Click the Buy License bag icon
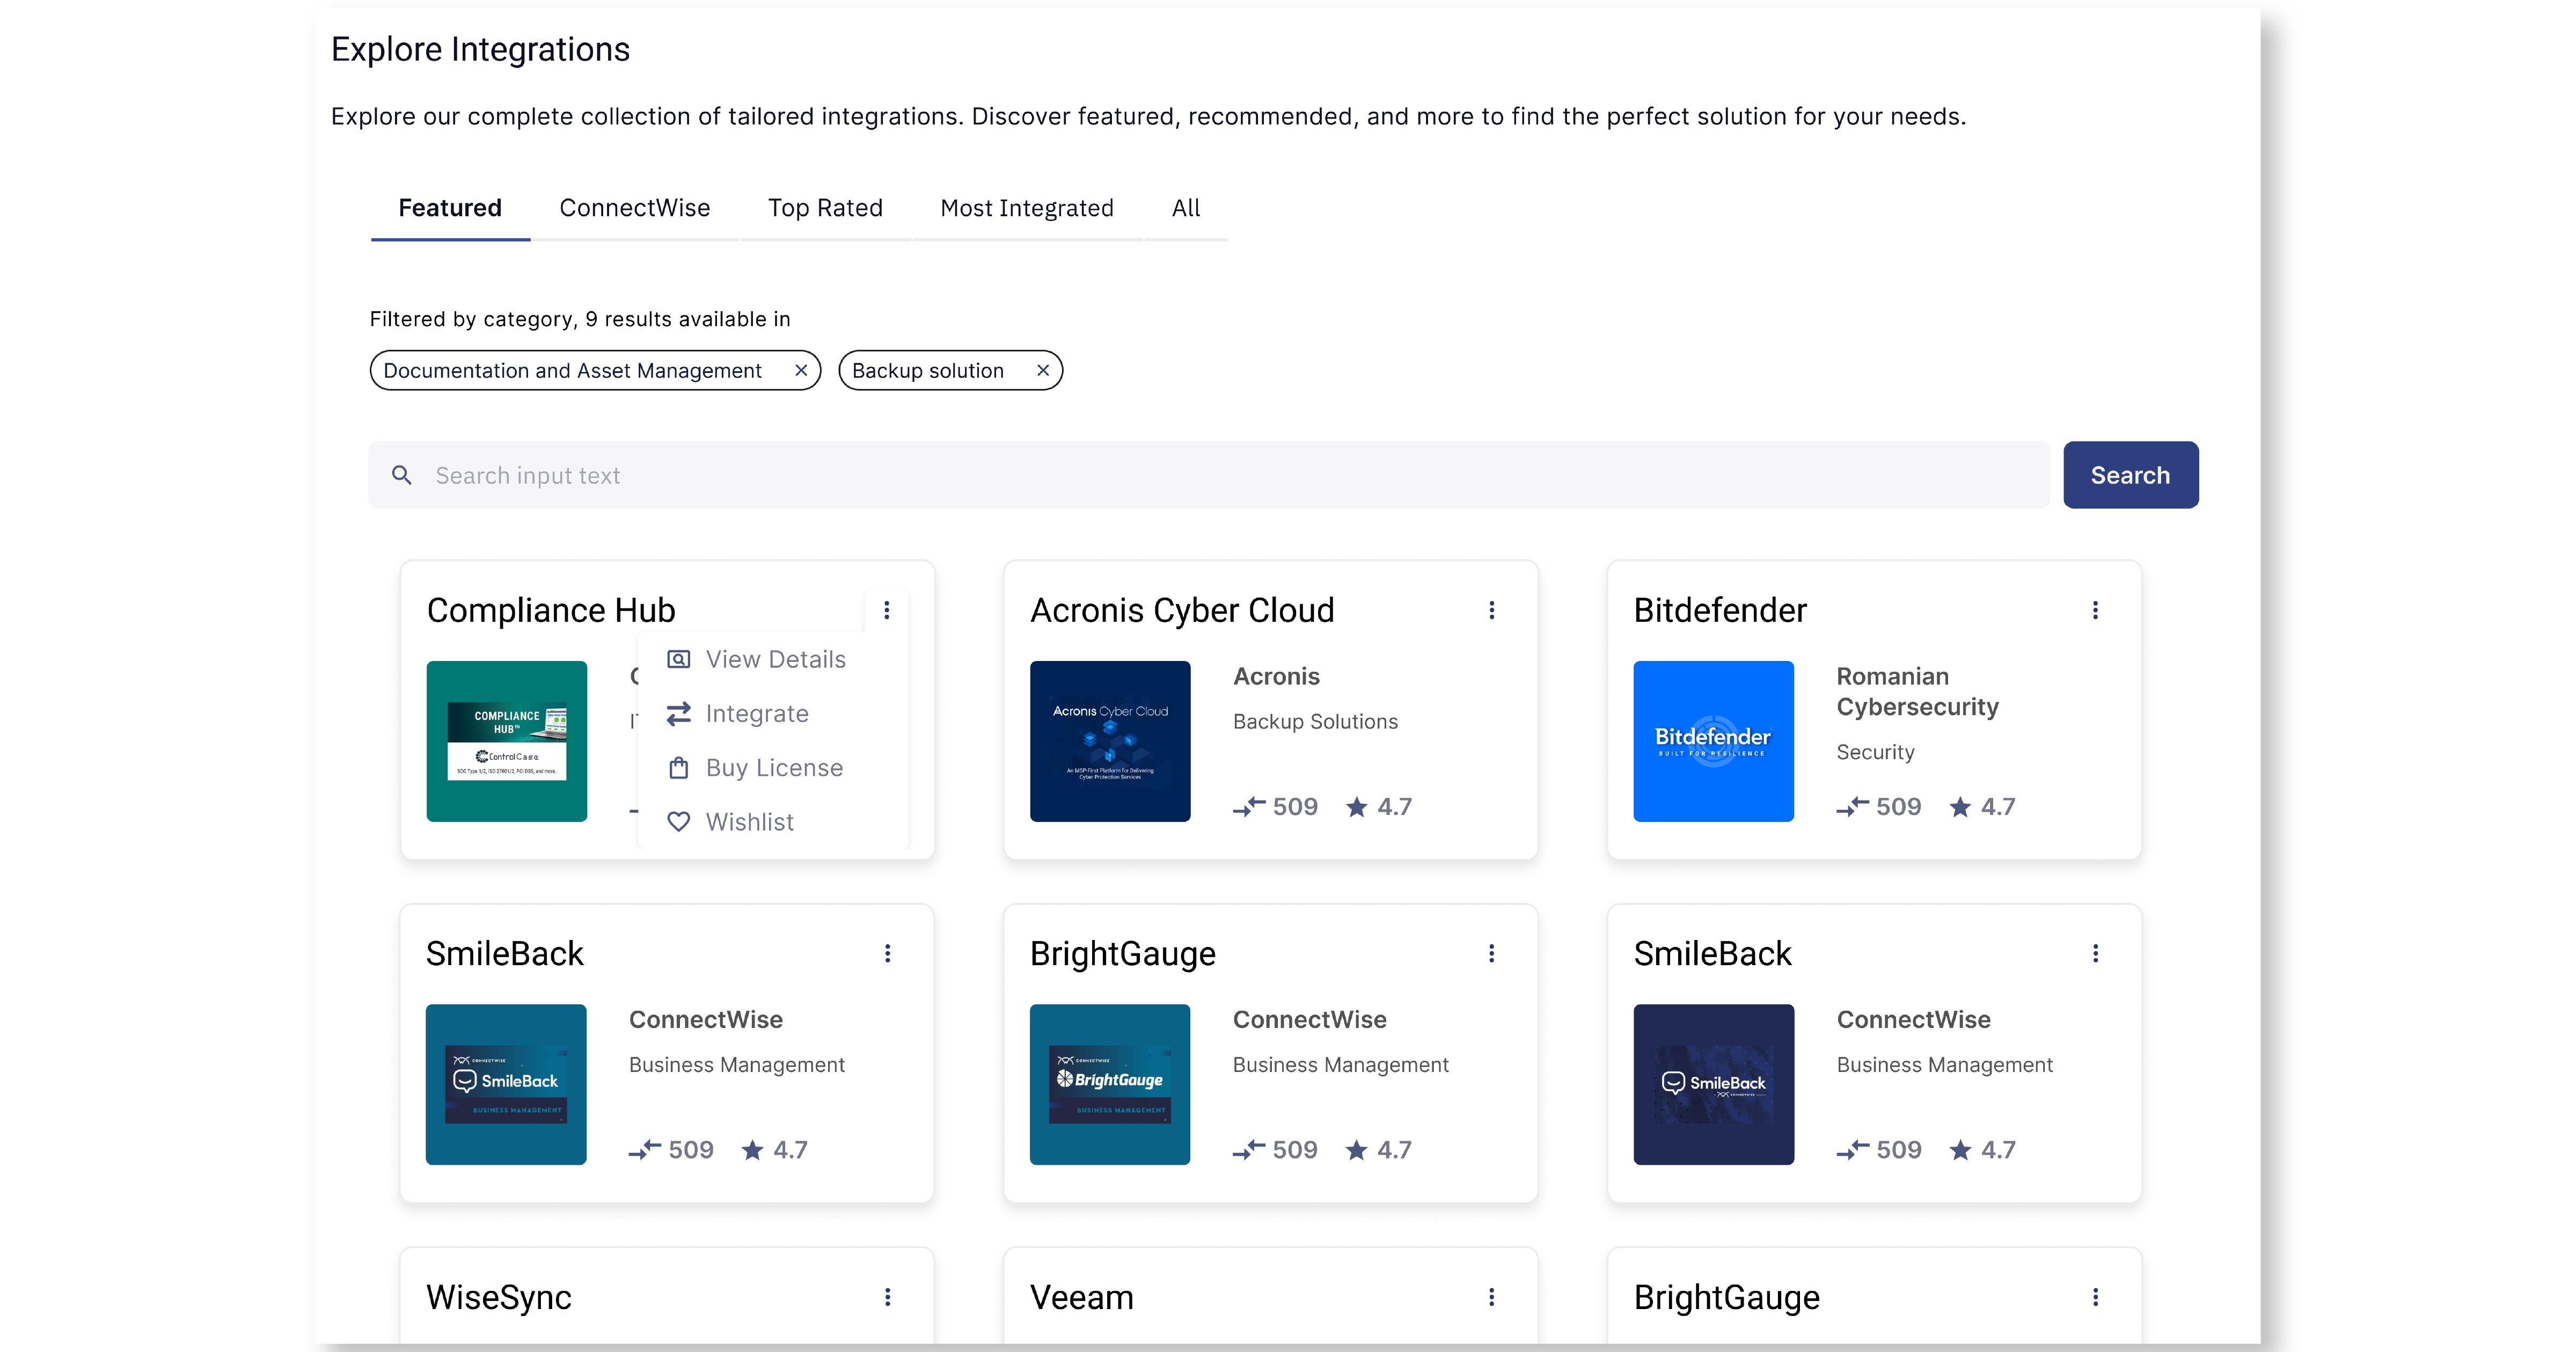The image size is (2576, 1352). click(x=679, y=767)
